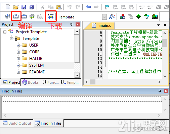Click the Rebuild all target files icon
Image resolution: width=170 pixels, height=134 pixels.
tap(24, 16)
